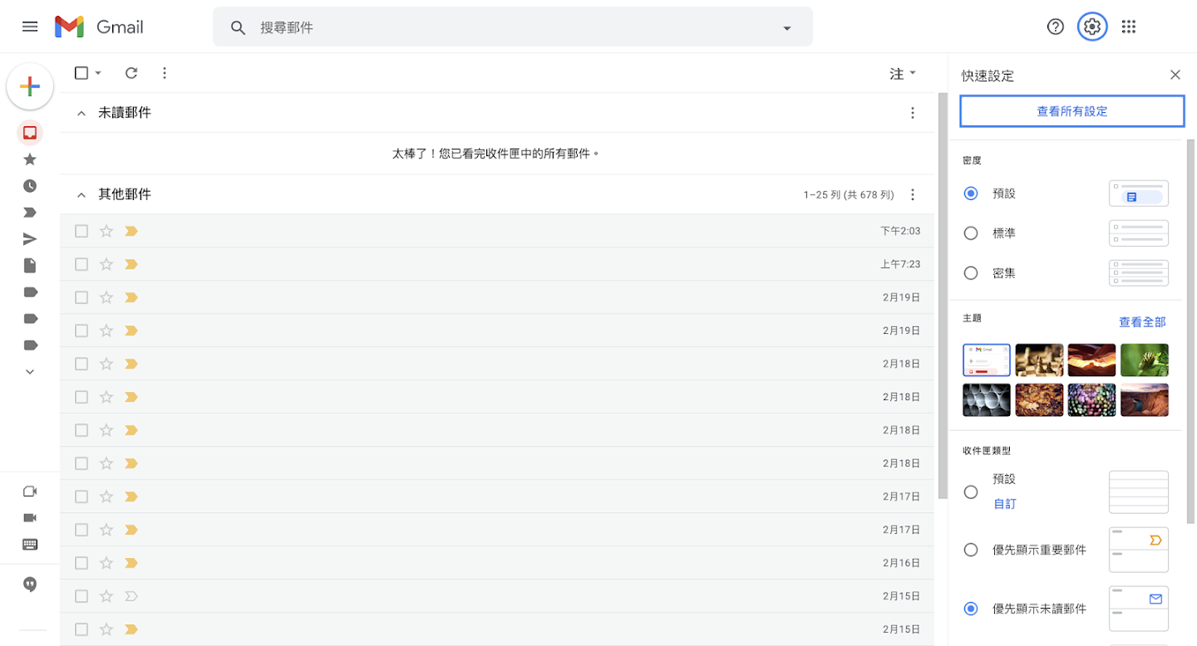Viewport: 1197px width, 646px height.
Task: Open other mail section three-dot menu
Action: coord(913,194)
